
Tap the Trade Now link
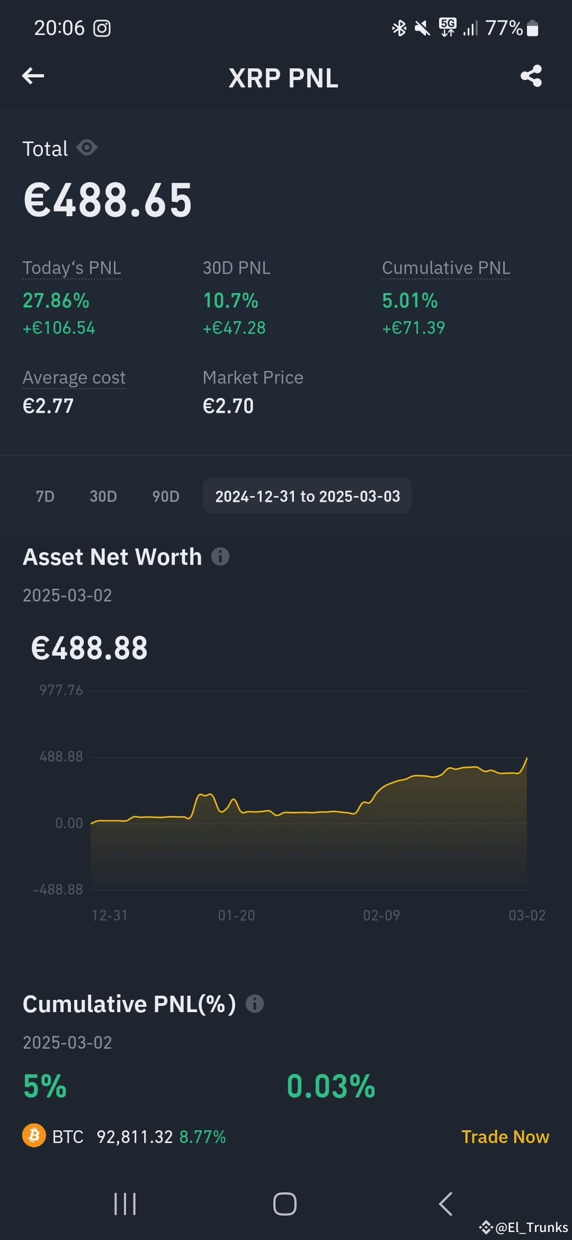pyautogui.click(x=505, y=1137)
